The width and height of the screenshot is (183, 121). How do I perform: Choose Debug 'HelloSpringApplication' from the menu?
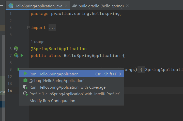[x=57, y=80]
